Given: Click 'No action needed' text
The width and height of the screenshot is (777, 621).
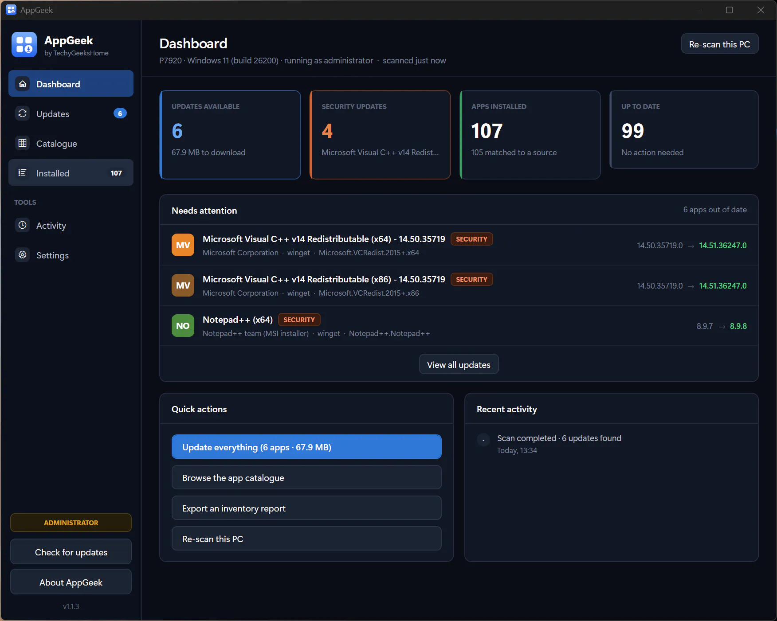Looking at the screenshot, I should pyautogui.click(x=652, y=152).
